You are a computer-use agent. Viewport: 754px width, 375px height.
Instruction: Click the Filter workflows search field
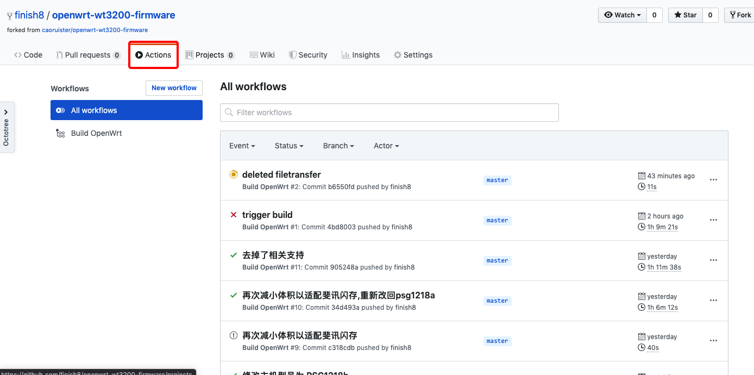coord(389,112)
